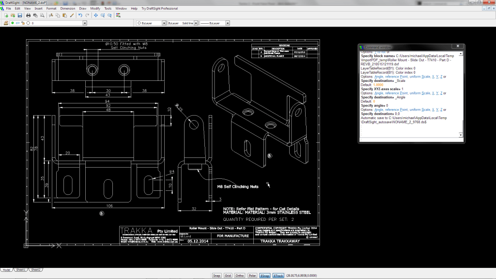
Task: Click the New drawing icon
Action: 6,15
